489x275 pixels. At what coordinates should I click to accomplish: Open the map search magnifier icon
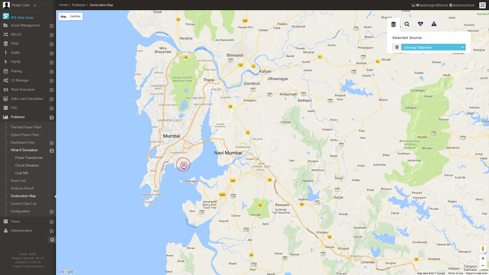tap(407, 24)
